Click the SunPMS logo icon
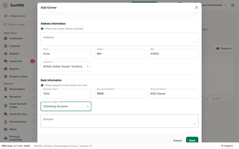The height and width of the screenshot is (149, 239). 6,5
